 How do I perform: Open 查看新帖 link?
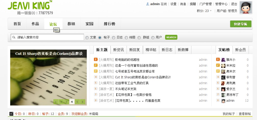245,114
